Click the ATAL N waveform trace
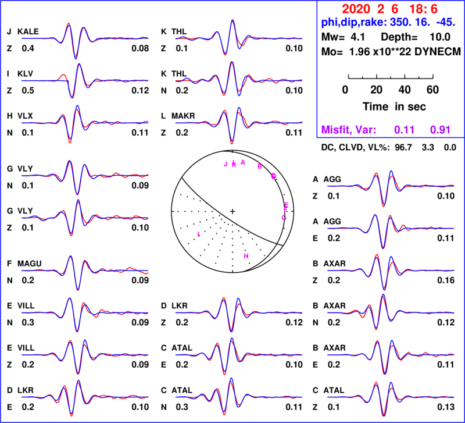Screen dimensions: 465x423 click(x=239, y=397)
